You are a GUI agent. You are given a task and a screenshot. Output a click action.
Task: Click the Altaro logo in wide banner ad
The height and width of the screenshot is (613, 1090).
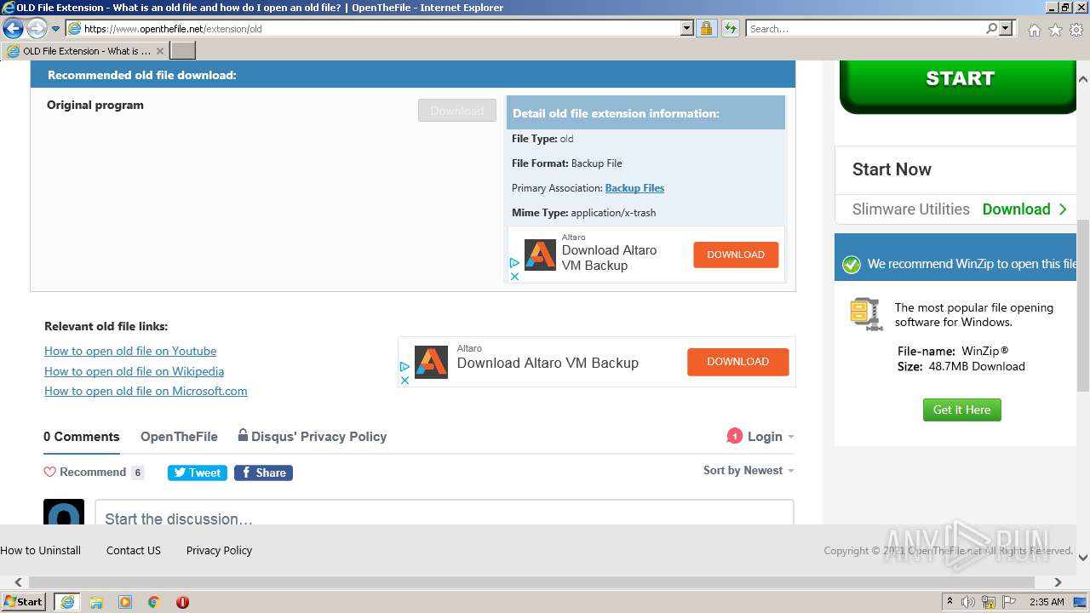(x=431, y=362)
